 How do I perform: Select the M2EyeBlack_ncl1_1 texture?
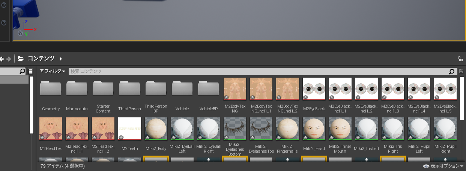point(340,89)
